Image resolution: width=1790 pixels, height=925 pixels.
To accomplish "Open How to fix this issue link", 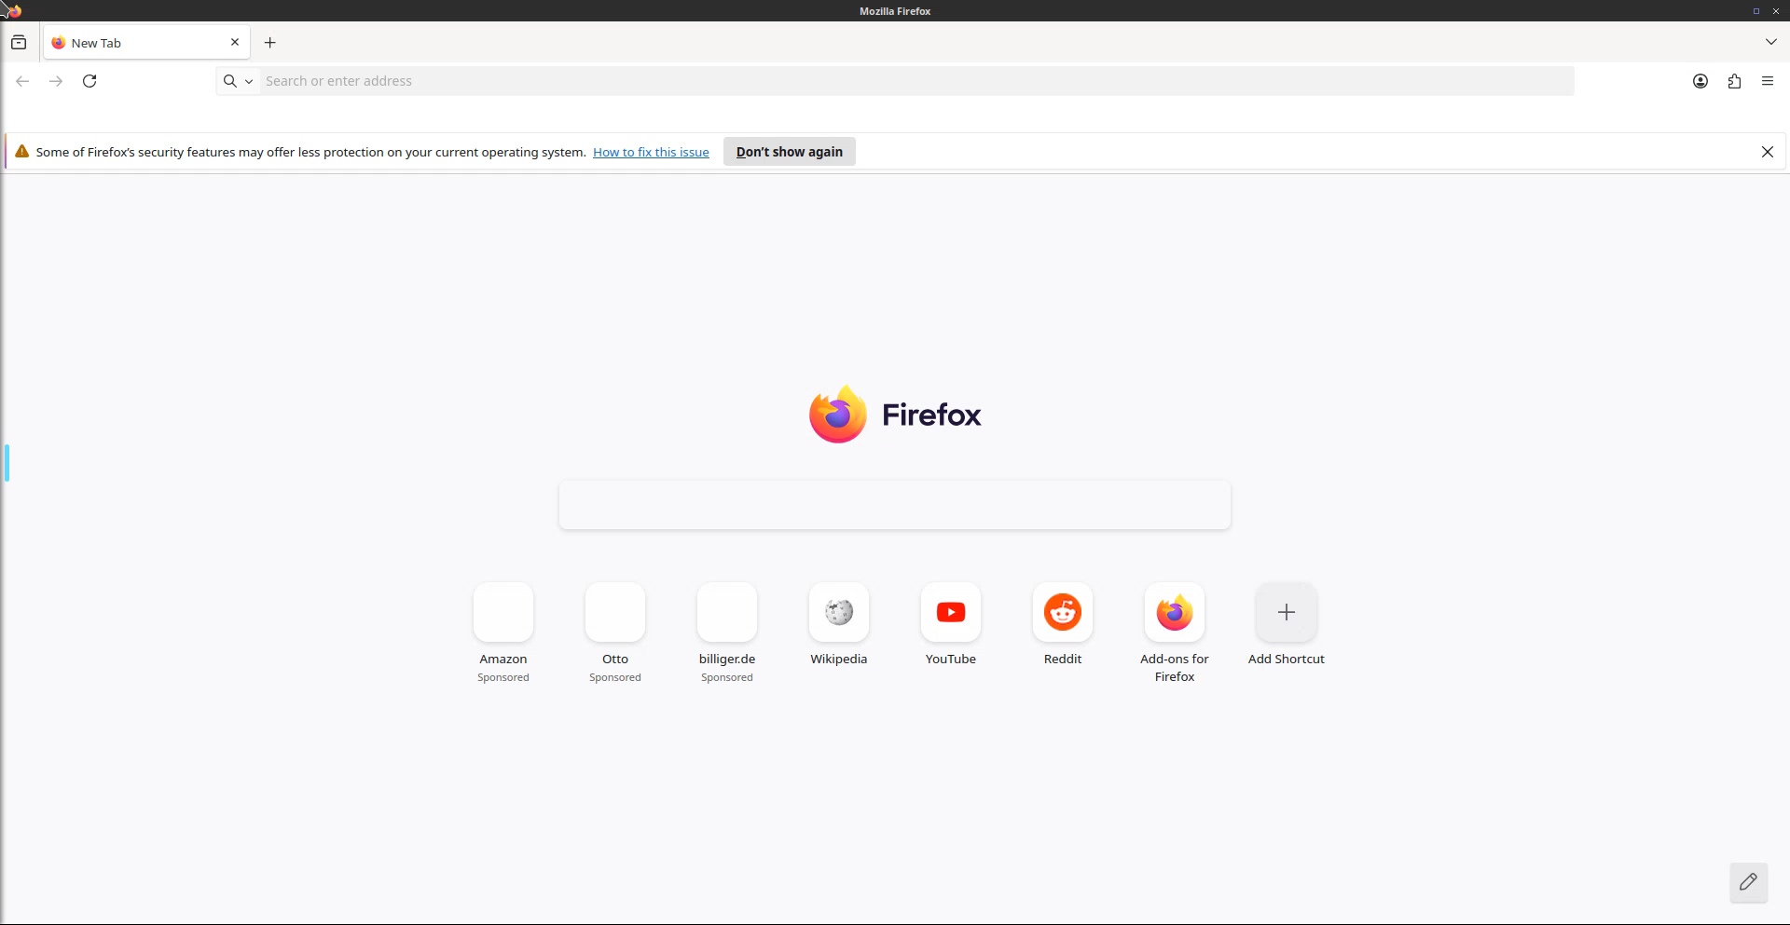I will point(651,152).
